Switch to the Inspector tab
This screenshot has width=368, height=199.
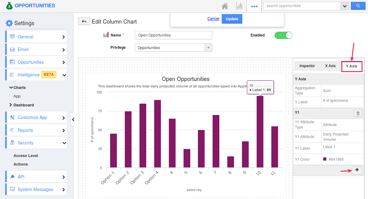click(307, 66)
